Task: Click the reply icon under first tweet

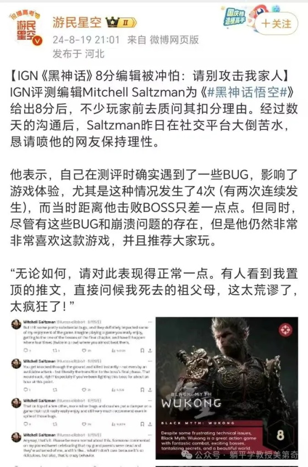Action: (26, 351)
